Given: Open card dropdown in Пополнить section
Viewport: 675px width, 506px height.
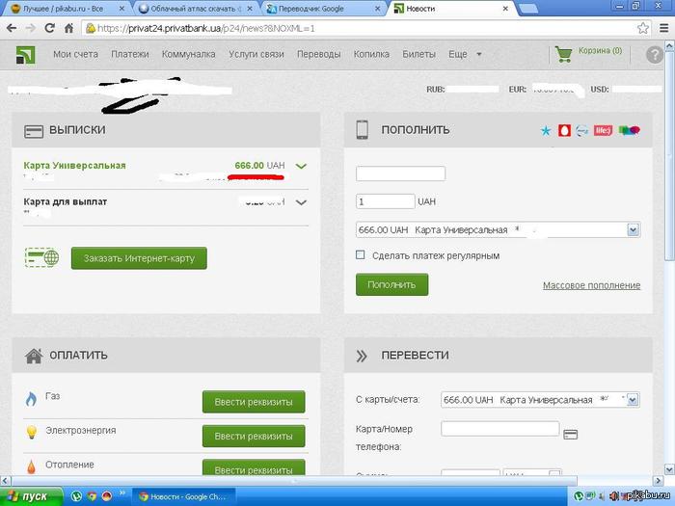Looking at the screenshot, I should click(633, 230).
